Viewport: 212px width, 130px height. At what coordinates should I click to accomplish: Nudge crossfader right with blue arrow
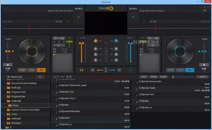119,70
